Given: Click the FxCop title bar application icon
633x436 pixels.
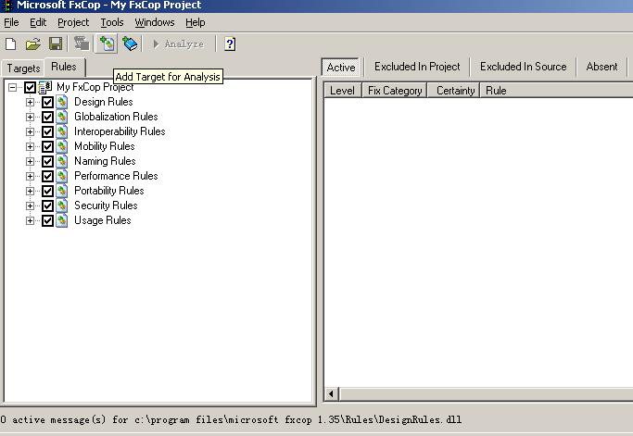Looking at the screenshot, I should pyautogui.click(x=6, y=6).
